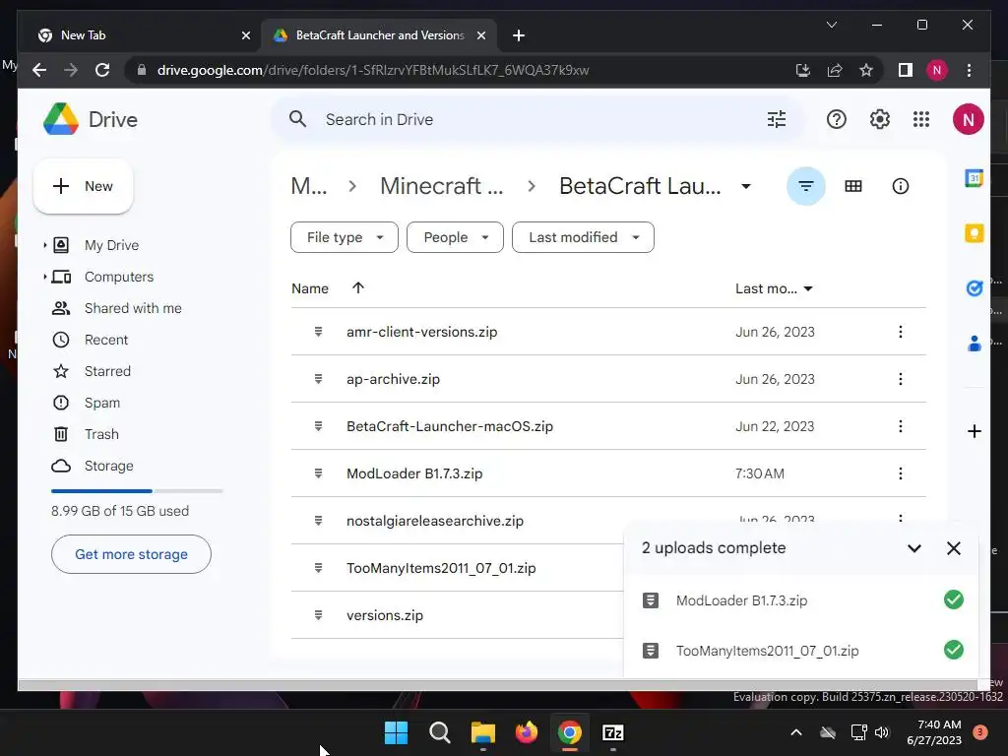Screen dimensions: 1008x756
Task: Reload the page
Action: 102,70
